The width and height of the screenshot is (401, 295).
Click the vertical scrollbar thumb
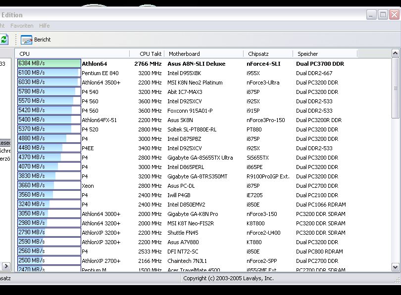[396, 88]
